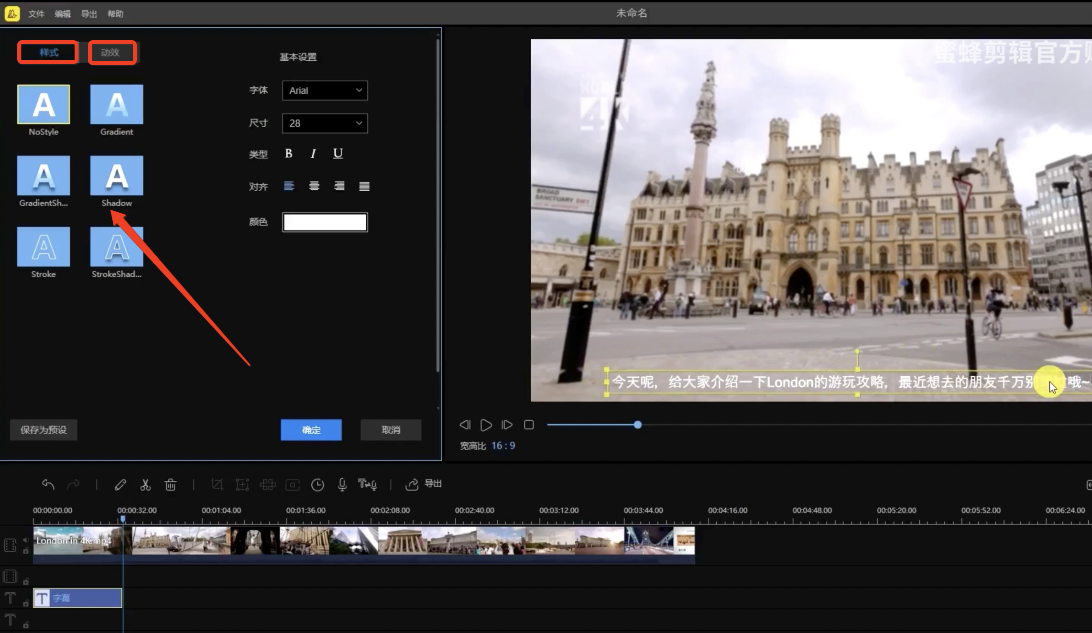Align subtitle text right
The image size is (1092, 633).
tap(339, 186)
